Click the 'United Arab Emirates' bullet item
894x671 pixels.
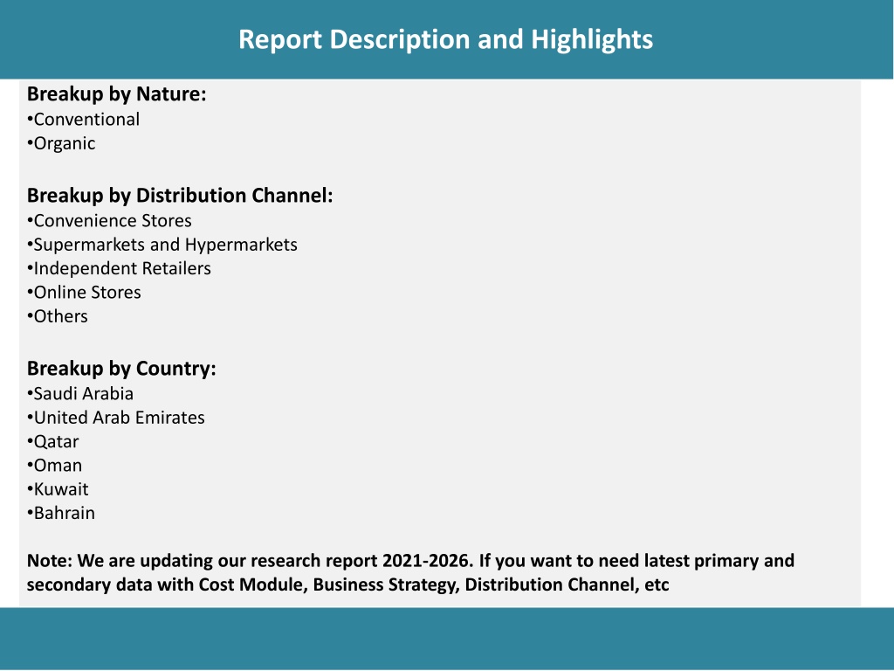[116, 418]
